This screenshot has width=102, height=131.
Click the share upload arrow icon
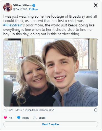35,118
